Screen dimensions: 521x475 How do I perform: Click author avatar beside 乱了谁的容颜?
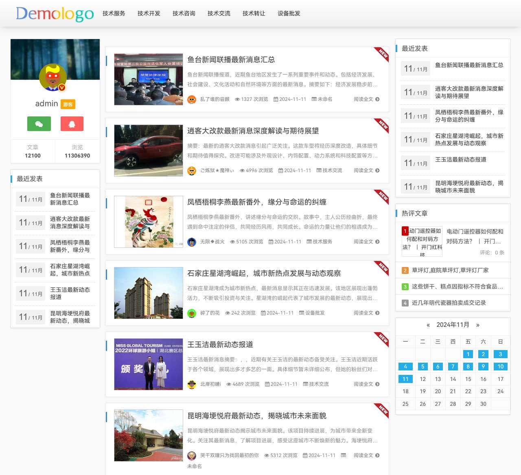(x=192, y=99)
